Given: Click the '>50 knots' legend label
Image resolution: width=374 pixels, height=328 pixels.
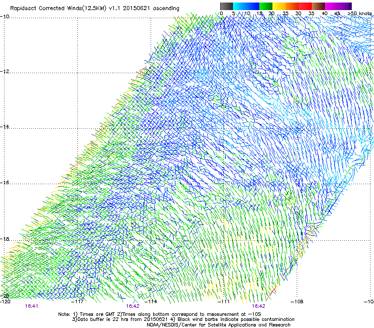Looking at the screenshot, I should [359, 14].
